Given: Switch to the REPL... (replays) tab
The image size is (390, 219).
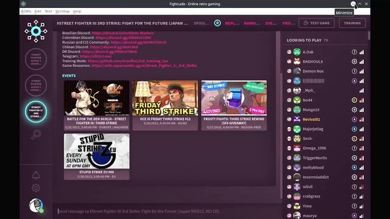Looking at the screenshot, I should [232, 23].
